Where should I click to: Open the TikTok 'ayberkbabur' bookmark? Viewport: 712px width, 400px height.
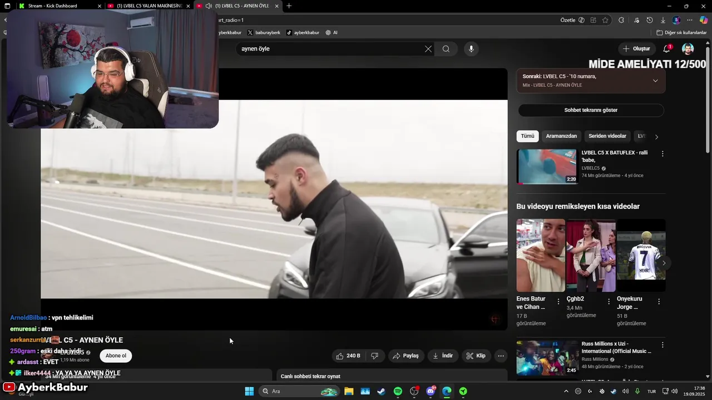303,33
